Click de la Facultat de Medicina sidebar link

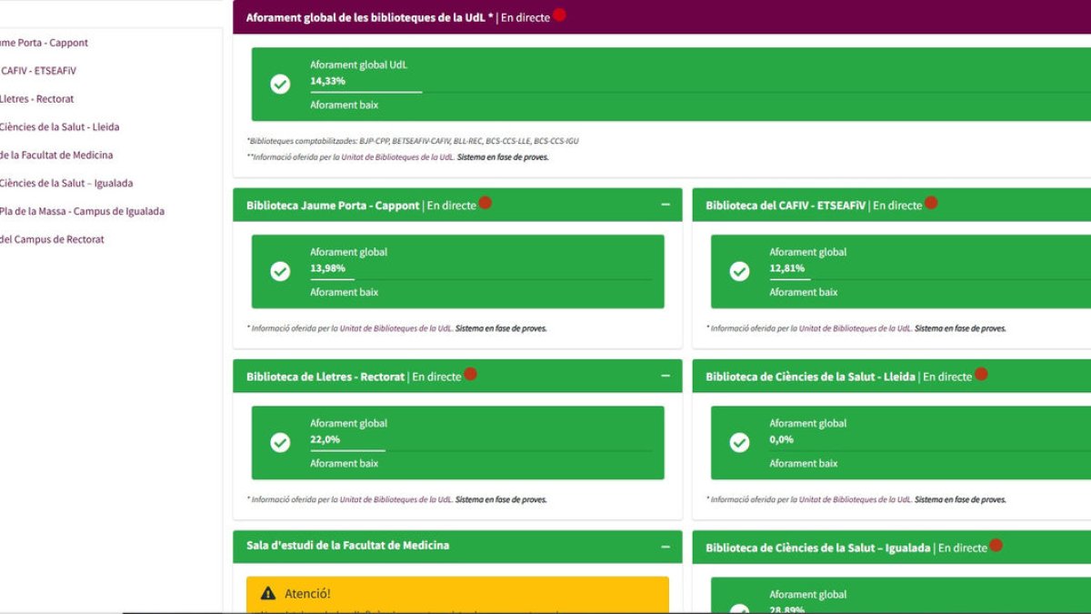tap(56, 155)
